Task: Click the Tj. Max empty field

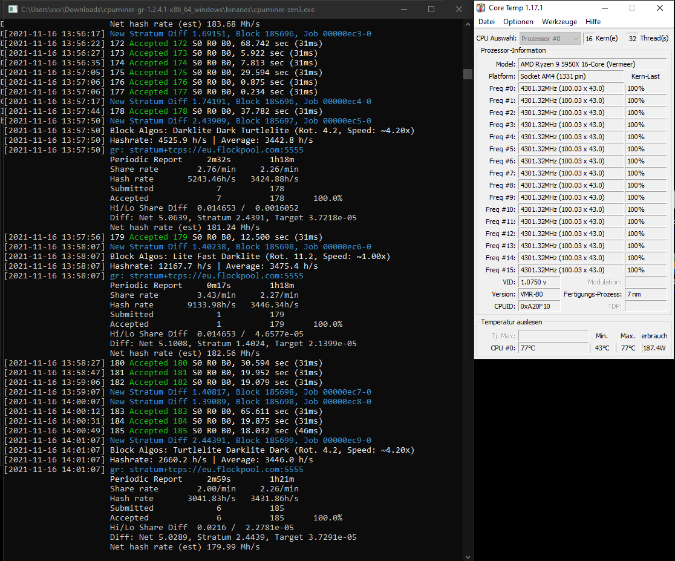Action: click(x=553, y=336)
